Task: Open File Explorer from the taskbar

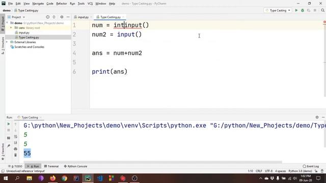Action: (x=30, y=178)
